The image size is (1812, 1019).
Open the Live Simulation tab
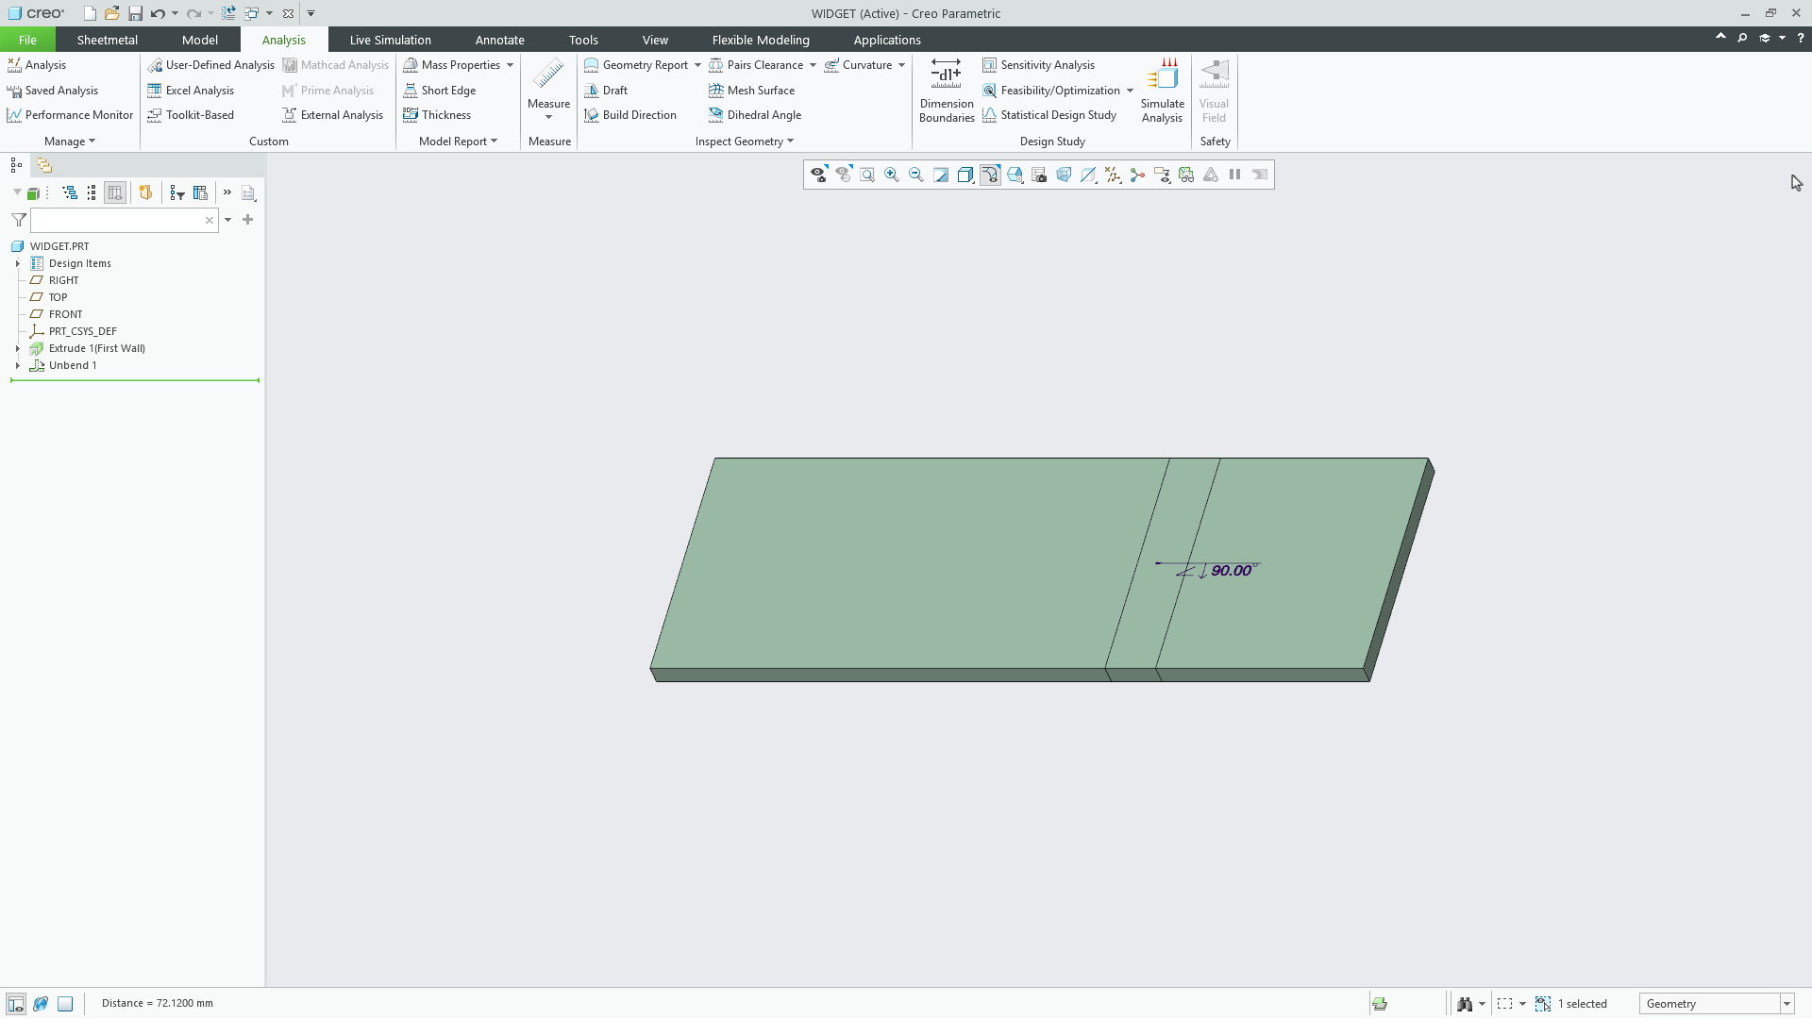tap(390, 40)
